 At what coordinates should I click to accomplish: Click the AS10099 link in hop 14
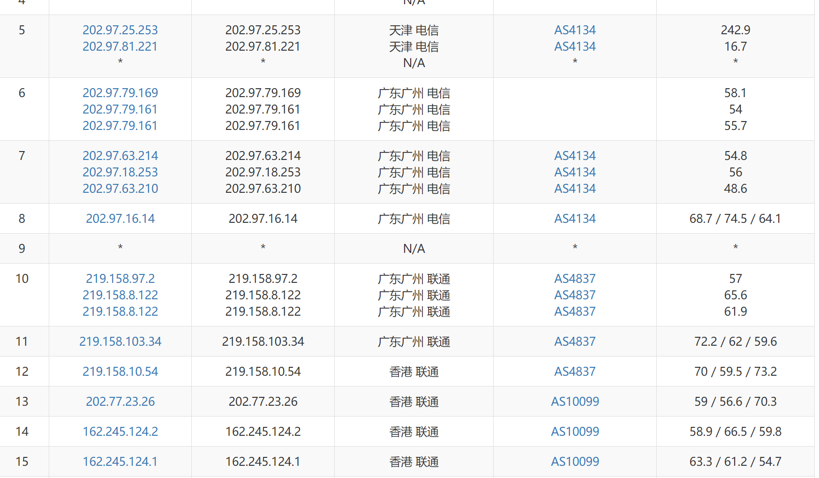click(x=575, y=432)
